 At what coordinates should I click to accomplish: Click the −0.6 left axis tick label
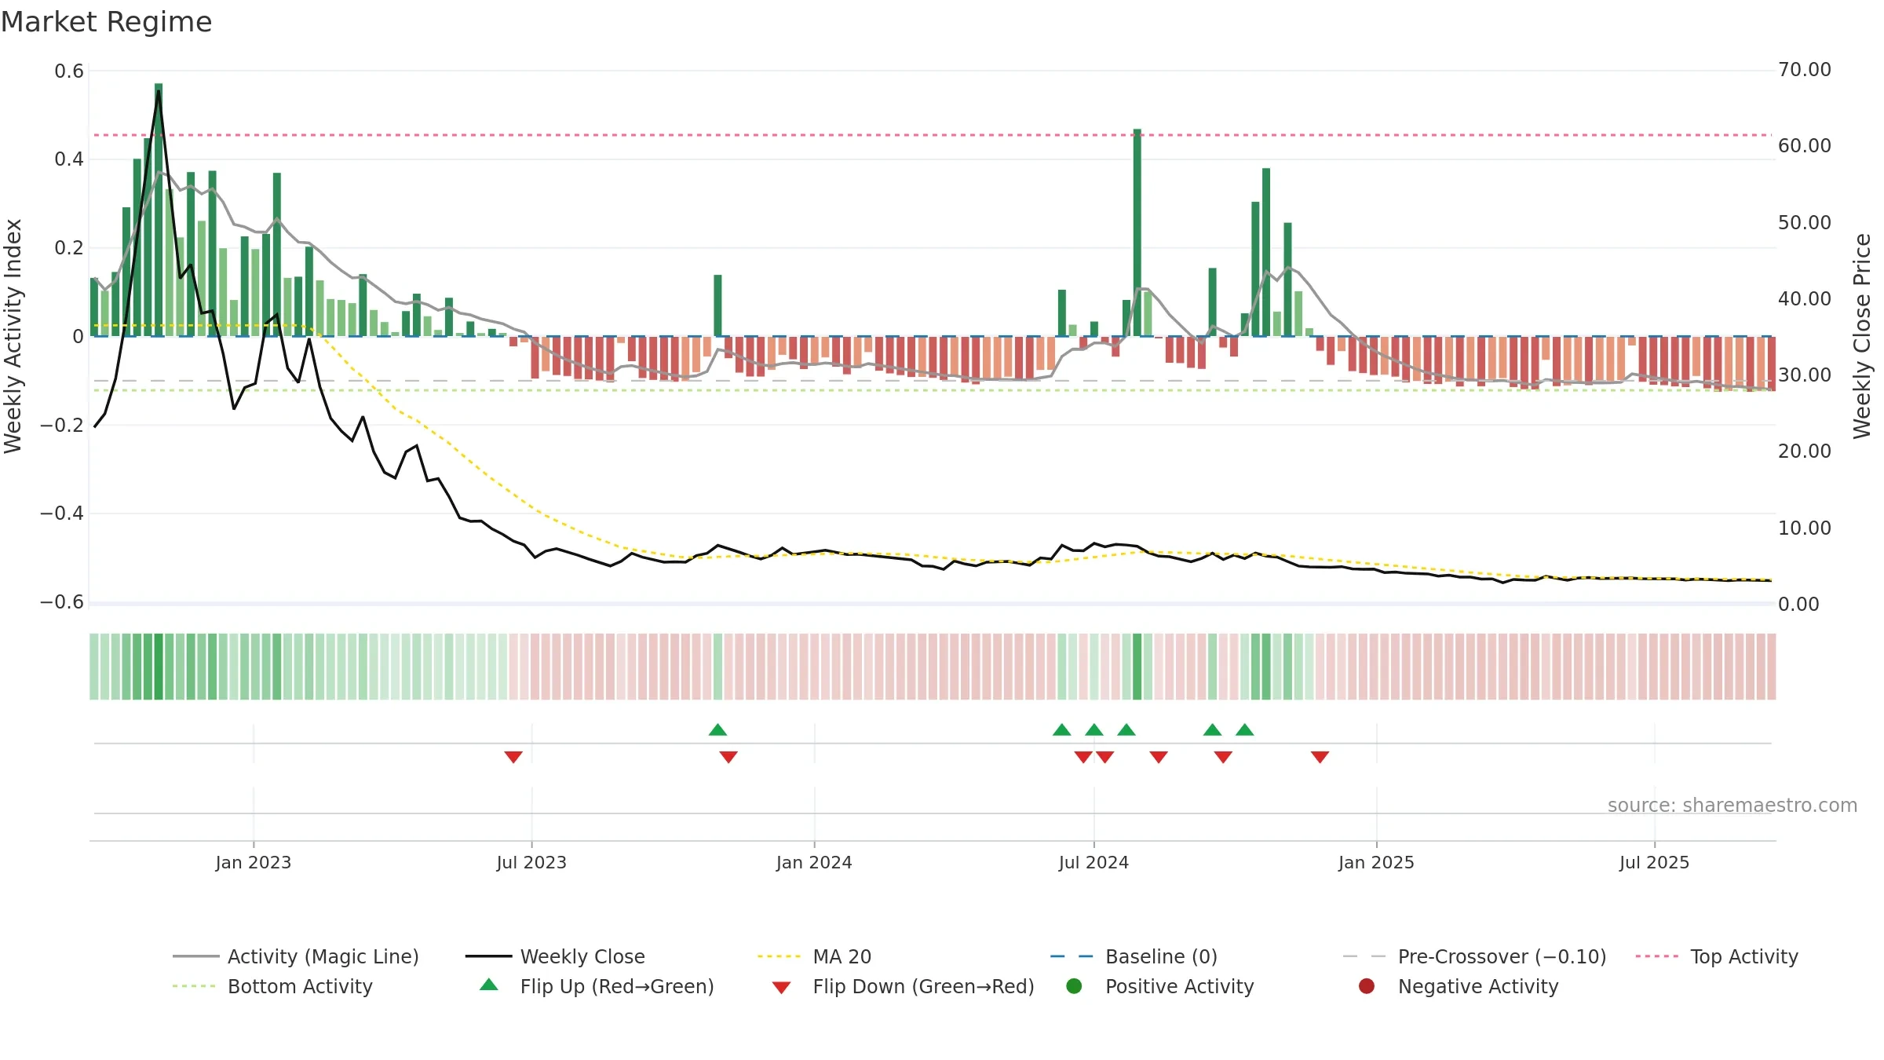62,602
